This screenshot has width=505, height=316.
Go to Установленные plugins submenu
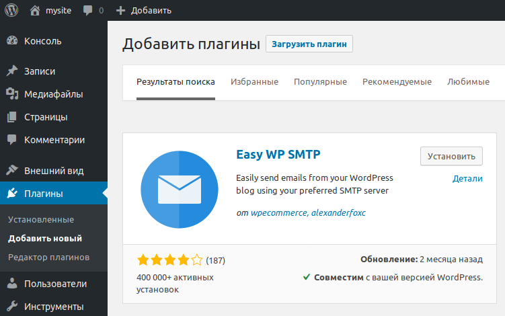[x=41, y=220]
